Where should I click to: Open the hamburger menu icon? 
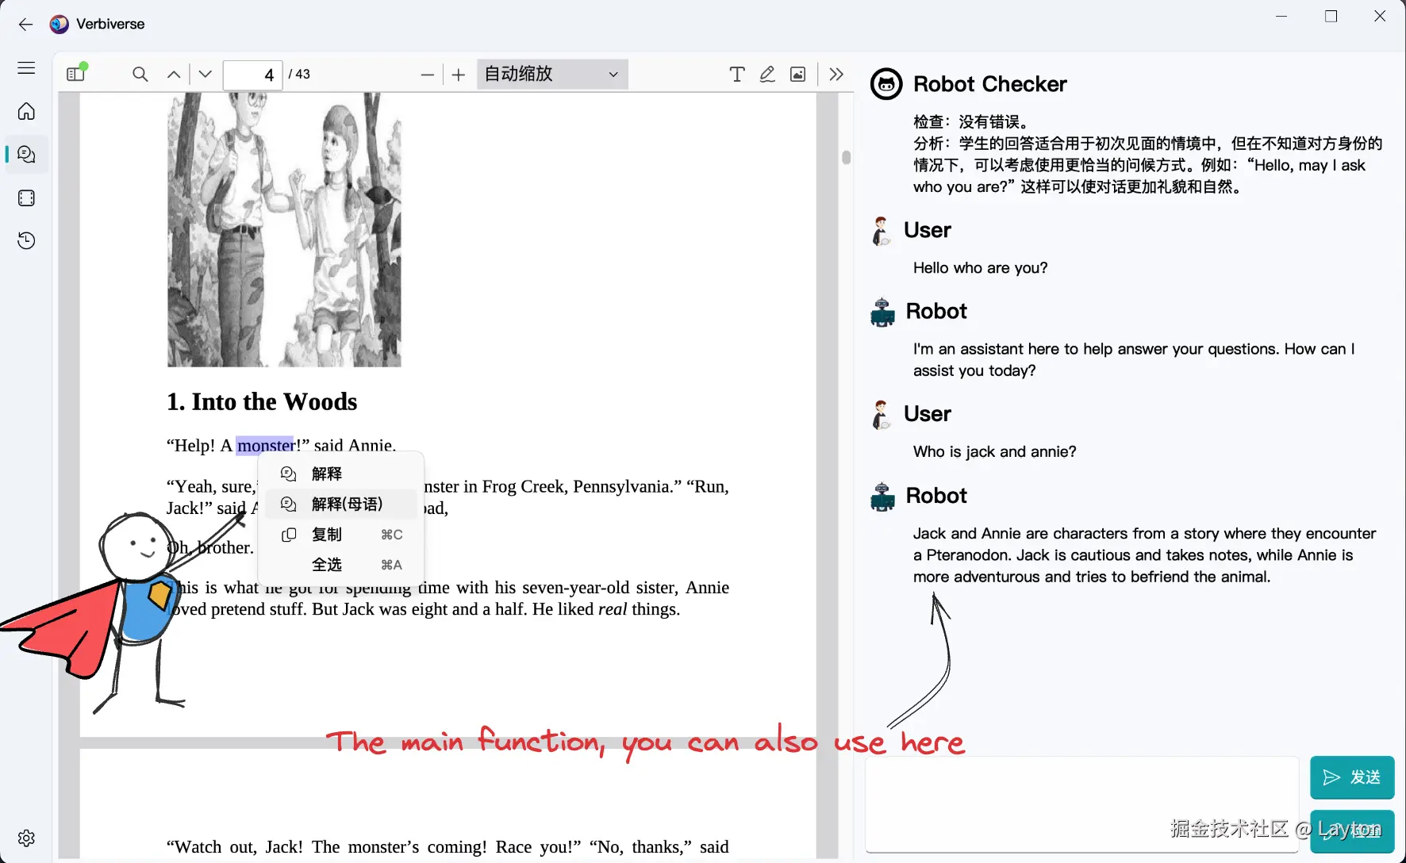[25, 67]
